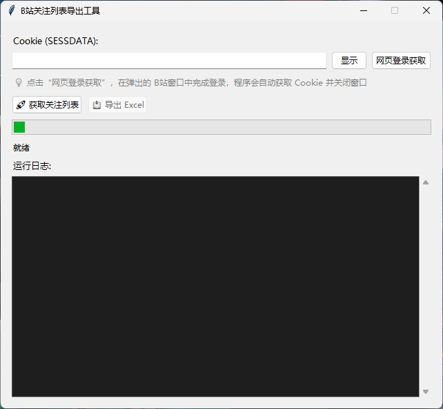Click the log scrollbar up arrow
Image resolution: width=443 pixels, height=409 pixels.
point(426,182)
